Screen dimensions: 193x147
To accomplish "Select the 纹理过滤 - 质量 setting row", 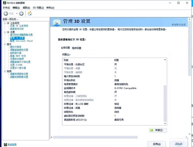I will pos(113,108).
